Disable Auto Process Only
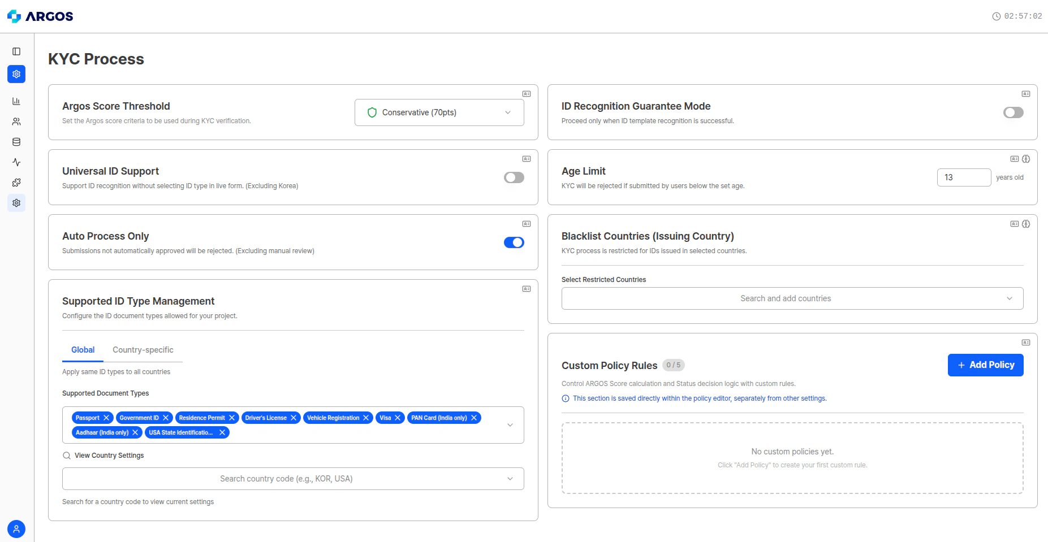Image resolution: width=1048 pixels, height=542 pixels. 514,242
